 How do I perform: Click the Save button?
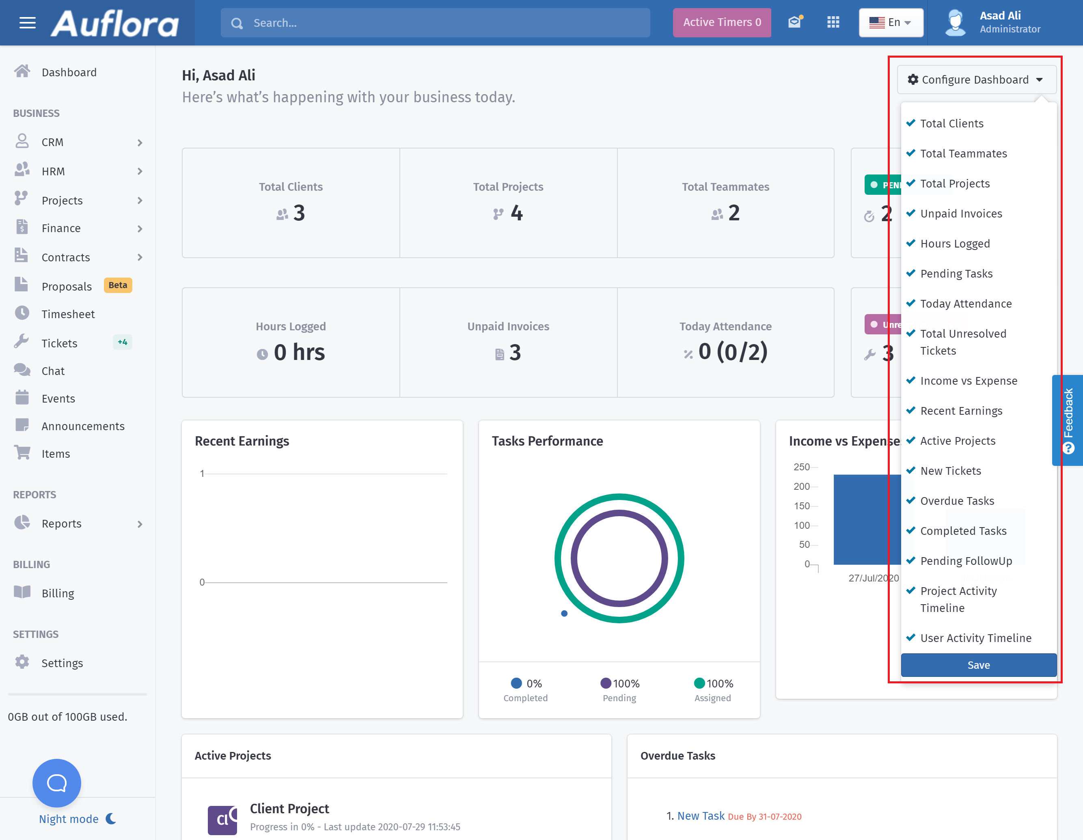(978, 665)
